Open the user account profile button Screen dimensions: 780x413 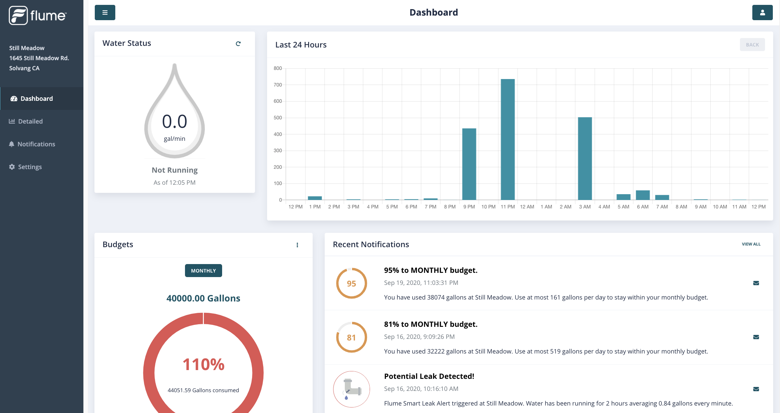[x=762, y=12]
